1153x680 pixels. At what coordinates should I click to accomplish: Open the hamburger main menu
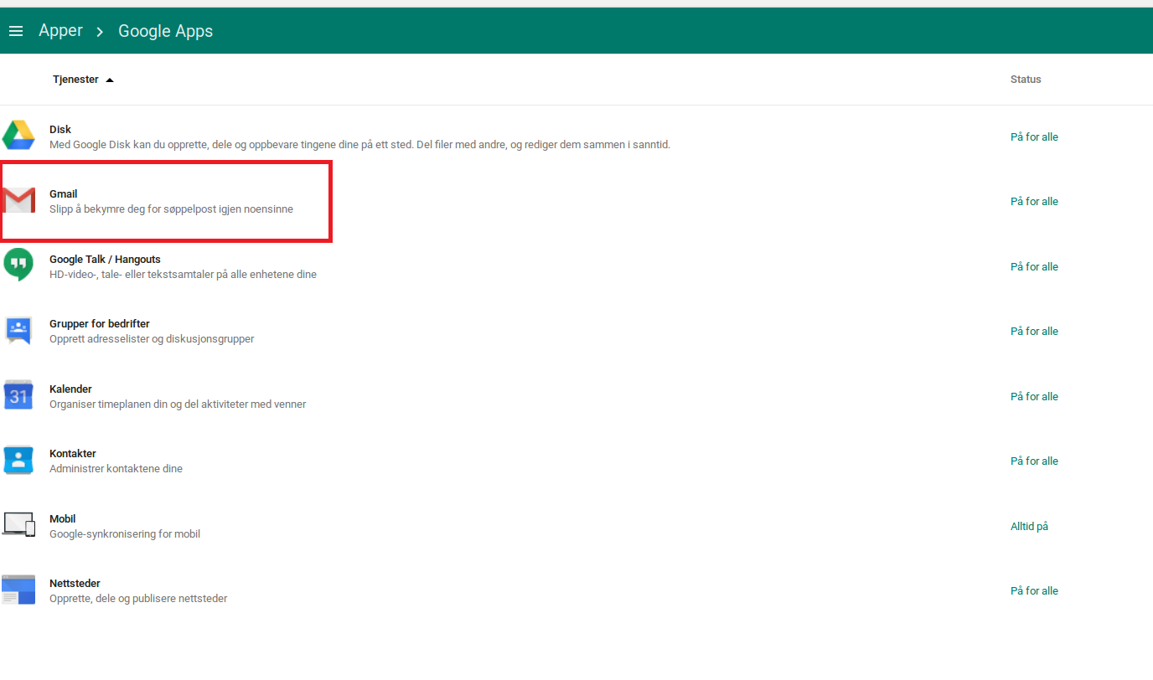point(15,31)
